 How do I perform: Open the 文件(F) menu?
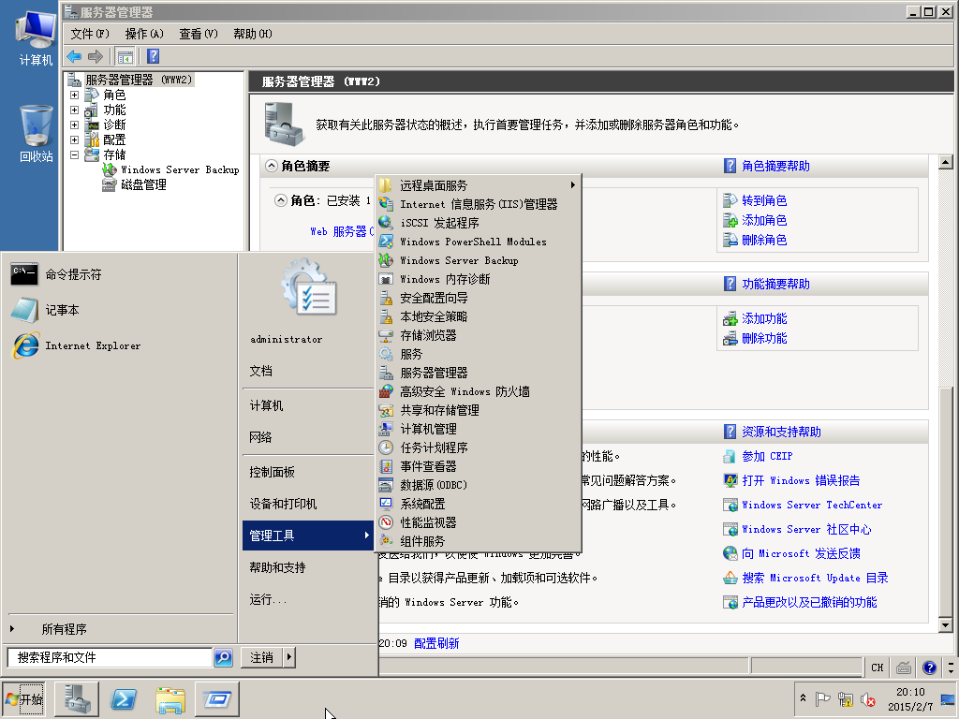(90, 35)
